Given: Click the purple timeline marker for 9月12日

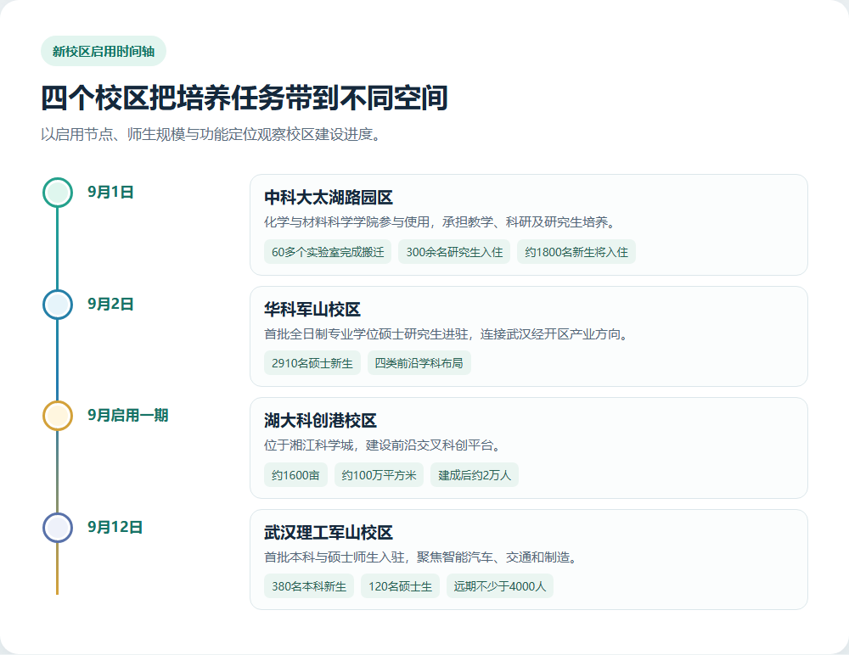Looking at the screenshot, I should [58, 527].
